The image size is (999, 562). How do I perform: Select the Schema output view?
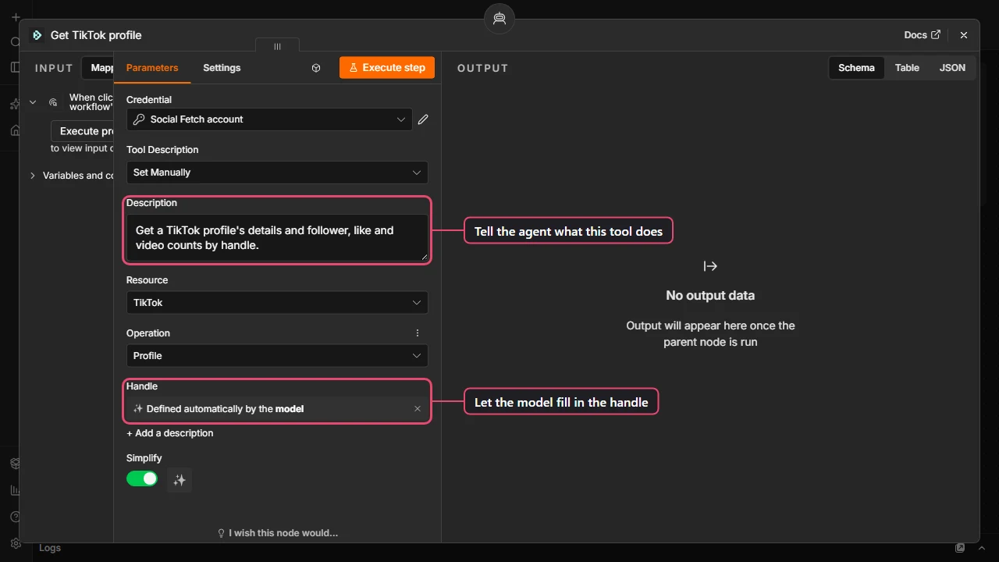click(856, 68)
